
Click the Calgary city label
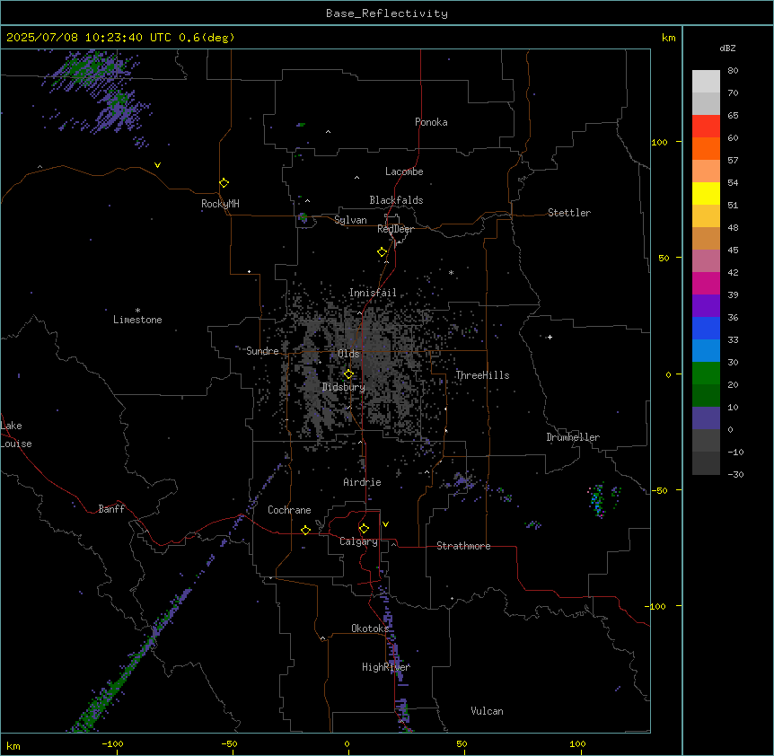coord(359,541)
